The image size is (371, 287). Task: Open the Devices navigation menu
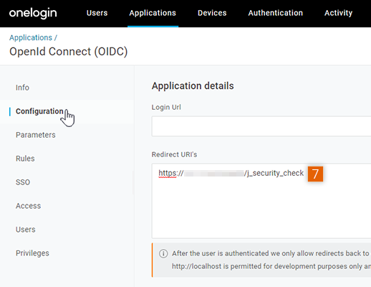tap(212, 13)
